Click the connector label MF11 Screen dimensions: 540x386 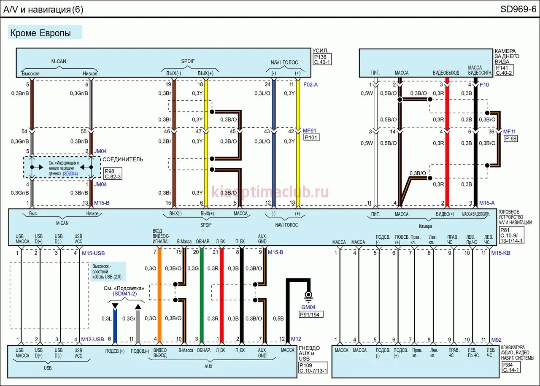(x=510, y=132)
